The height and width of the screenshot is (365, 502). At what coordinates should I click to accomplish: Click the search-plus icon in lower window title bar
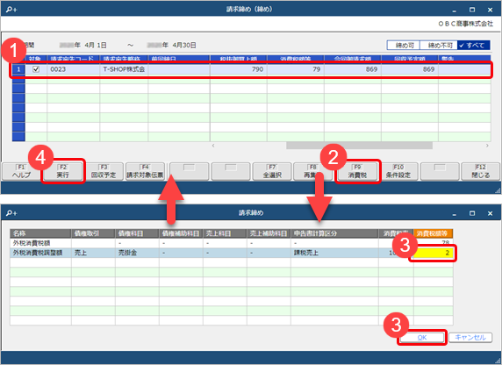tap(11, 213)
